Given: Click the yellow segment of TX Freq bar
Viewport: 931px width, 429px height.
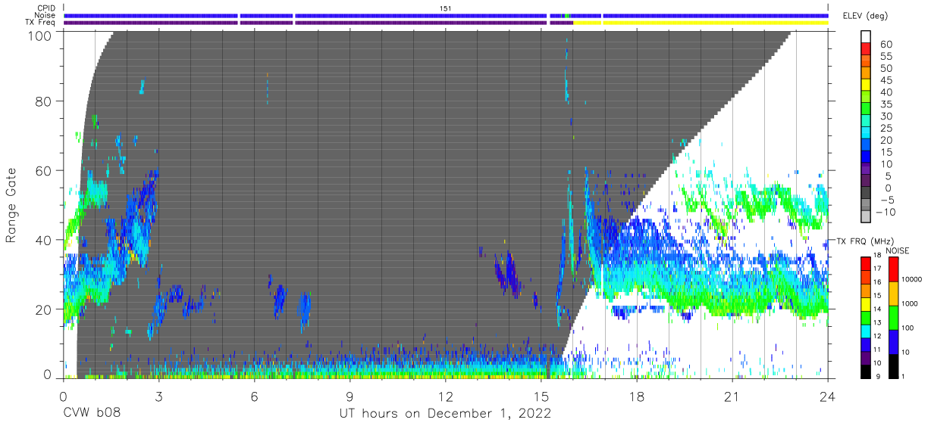Looking at the screenshot, I should [701, 23].
